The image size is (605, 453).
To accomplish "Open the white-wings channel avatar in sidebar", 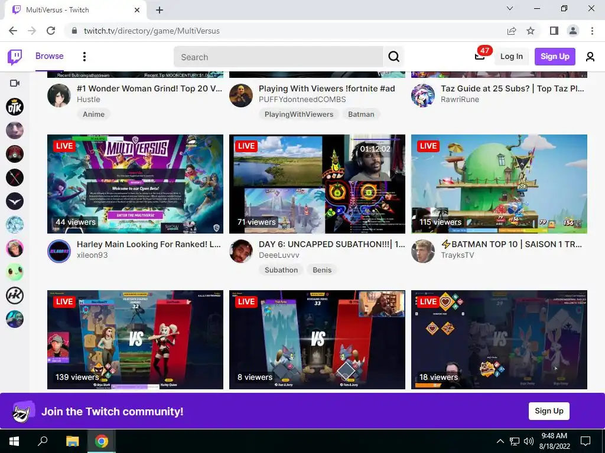I will tap(15, 201).
